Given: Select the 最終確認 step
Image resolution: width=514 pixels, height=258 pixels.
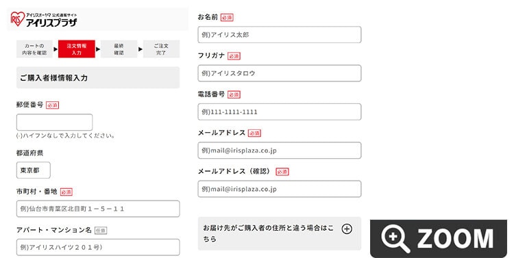Looking at the screenshot, I should pos(119,49).
